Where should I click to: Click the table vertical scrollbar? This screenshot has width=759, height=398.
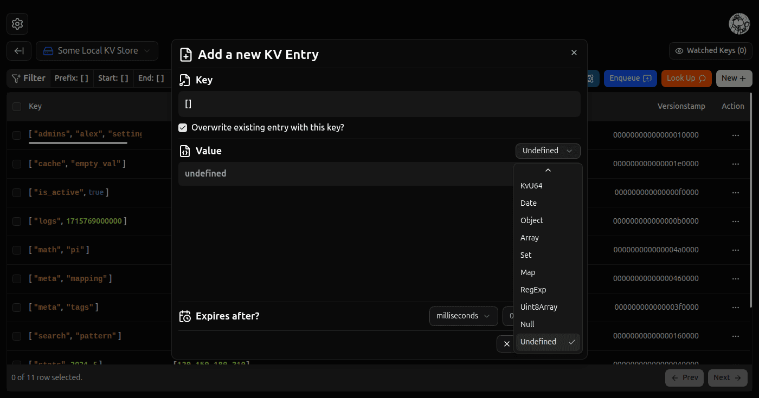pos(751,200)
